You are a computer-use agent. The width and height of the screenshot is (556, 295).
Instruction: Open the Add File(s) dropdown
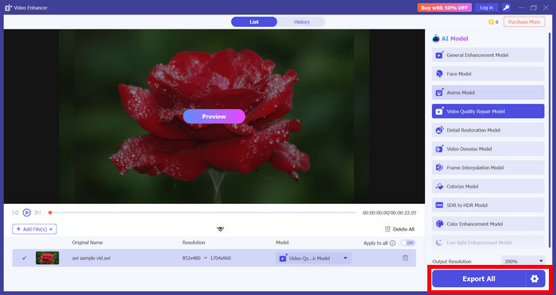pos(34,229)
